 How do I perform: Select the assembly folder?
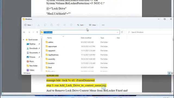(x=52, y=59)
